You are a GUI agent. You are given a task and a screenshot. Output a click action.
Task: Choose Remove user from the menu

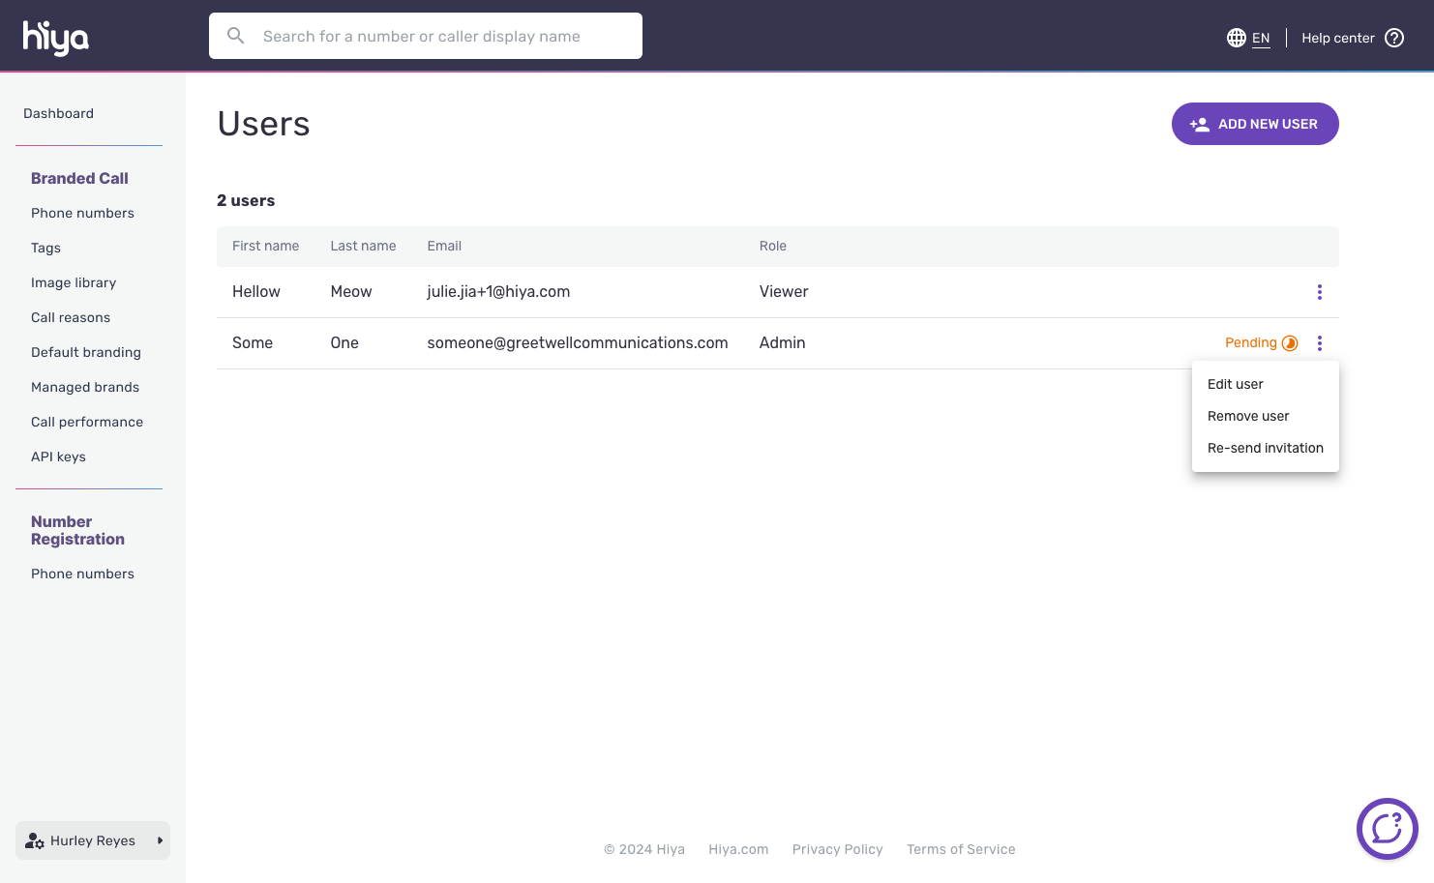point(1248,416)
